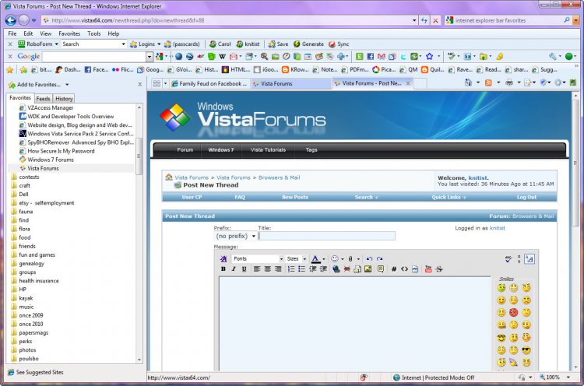
Task: Open the File menu
Action: click(x=12, y=33)
